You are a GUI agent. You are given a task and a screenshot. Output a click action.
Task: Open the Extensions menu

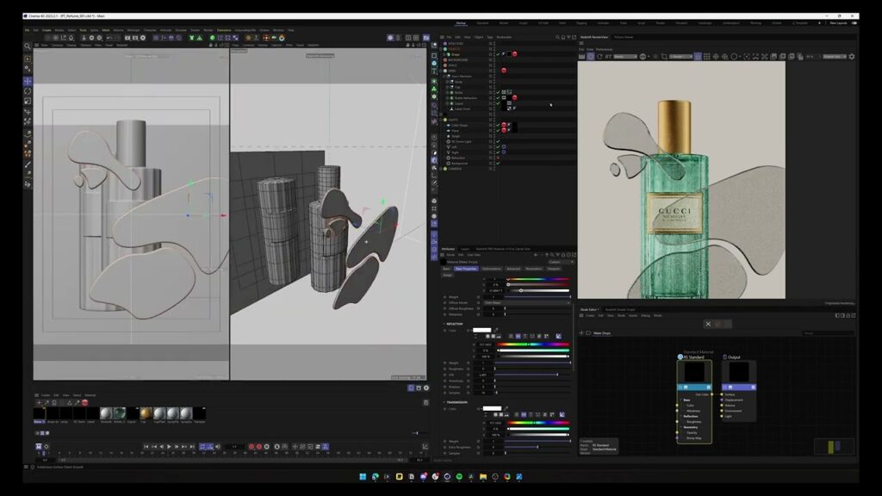tap(224, 30)
